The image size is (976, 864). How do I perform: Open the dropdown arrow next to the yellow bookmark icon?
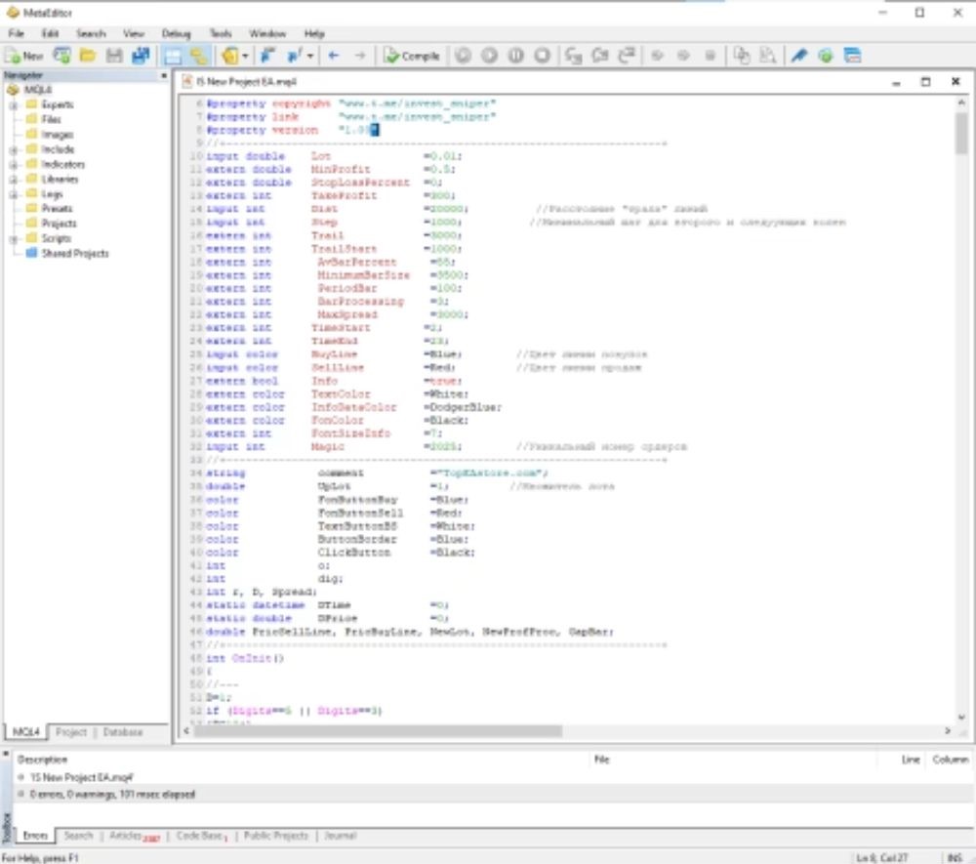(x=245, y=57)
